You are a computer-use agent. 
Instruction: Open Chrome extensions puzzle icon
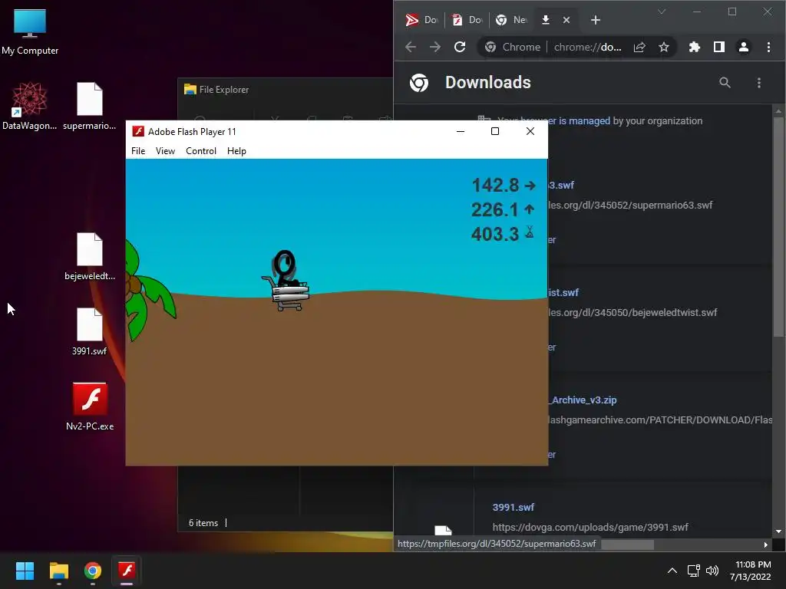(x=694, y=47)
